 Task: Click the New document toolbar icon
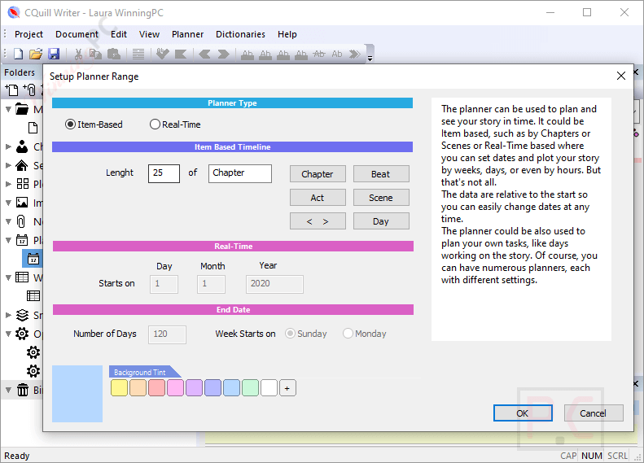pos(19,54)
